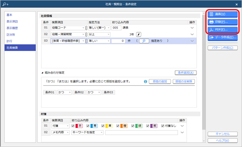Click the pencil edit icon in row 02
This screenshot has height=147, width=242.
139,35
